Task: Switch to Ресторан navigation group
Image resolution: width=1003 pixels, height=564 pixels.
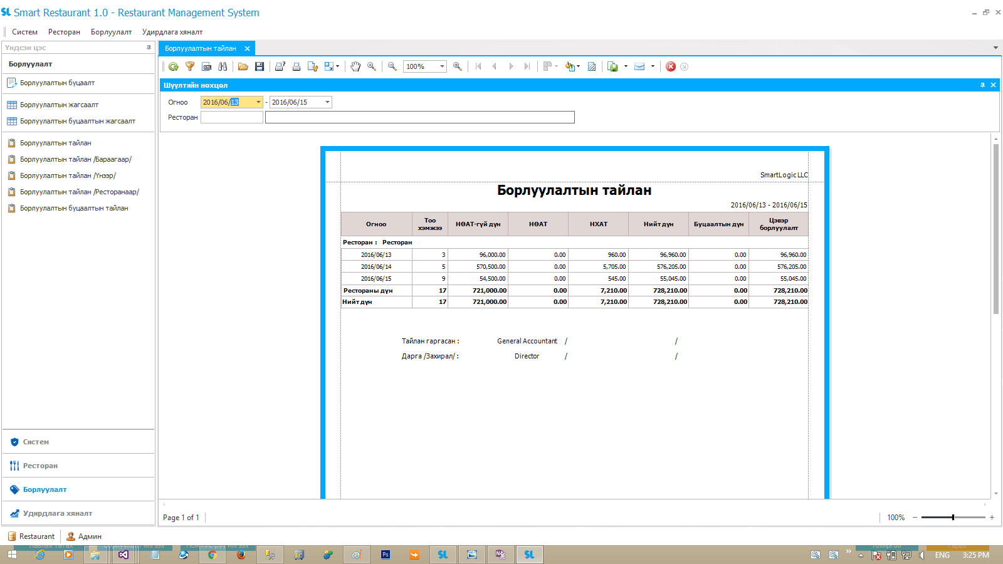Action: (x=78, y=466)
